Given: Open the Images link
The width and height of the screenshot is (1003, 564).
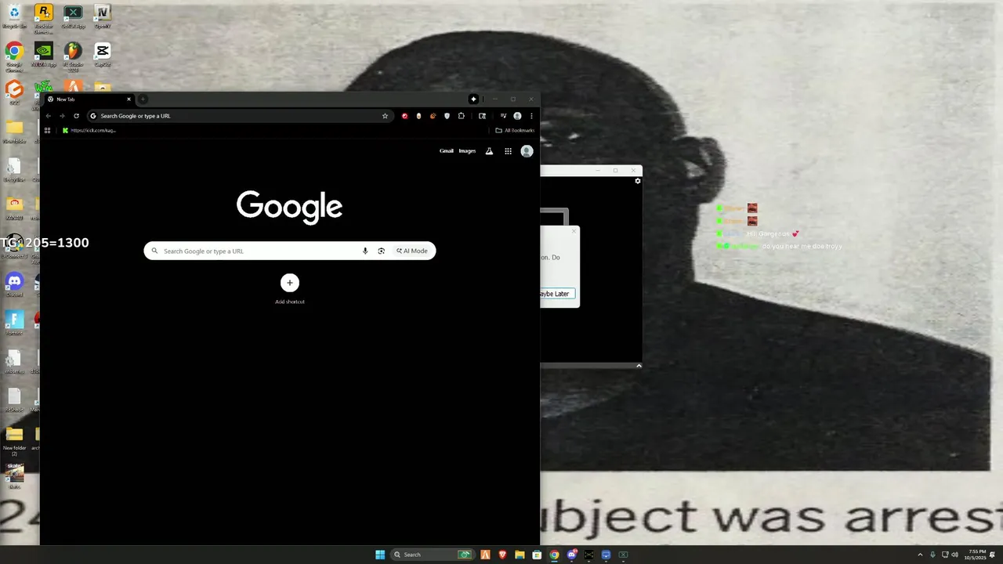Looking at the screenshot, I should point(467,151).
